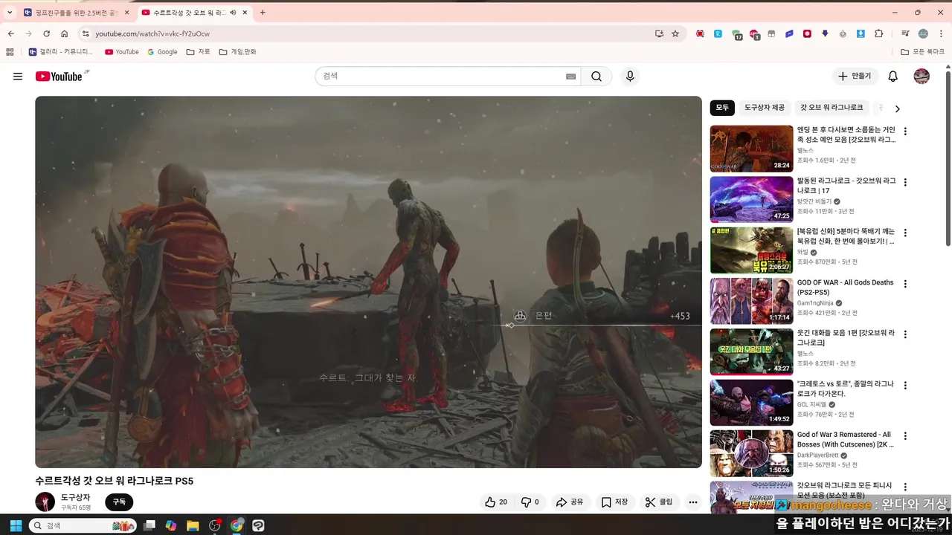Go to the browser home page
The height and width of the screenshot is (535, 952).
pos(65,33)
